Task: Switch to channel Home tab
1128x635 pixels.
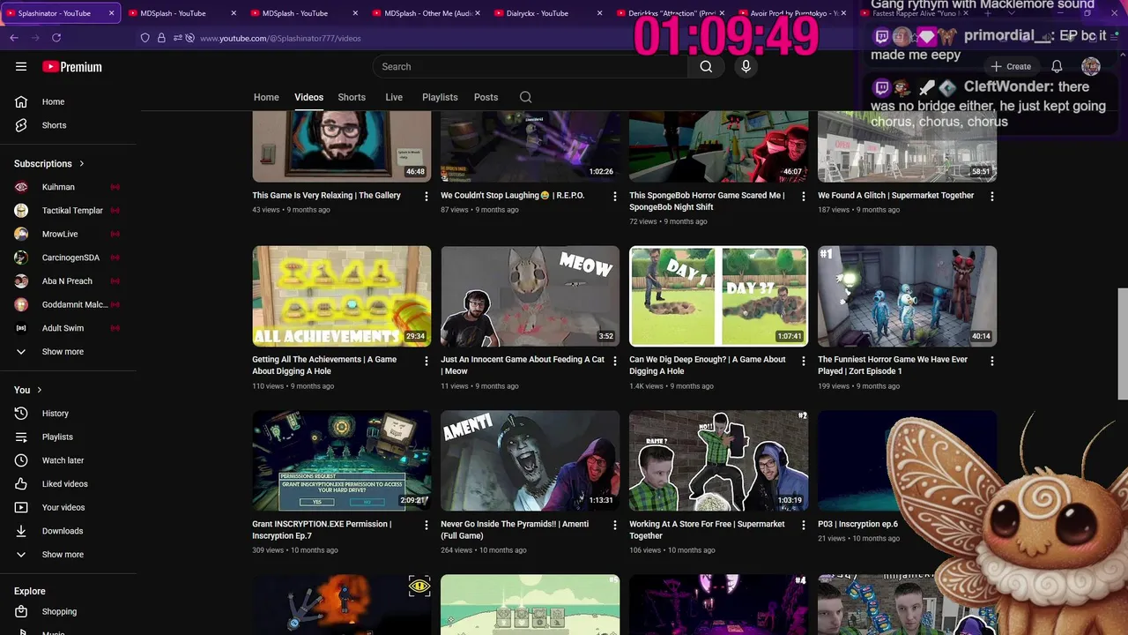Action: pyautogui.click(x=266, y=97)
